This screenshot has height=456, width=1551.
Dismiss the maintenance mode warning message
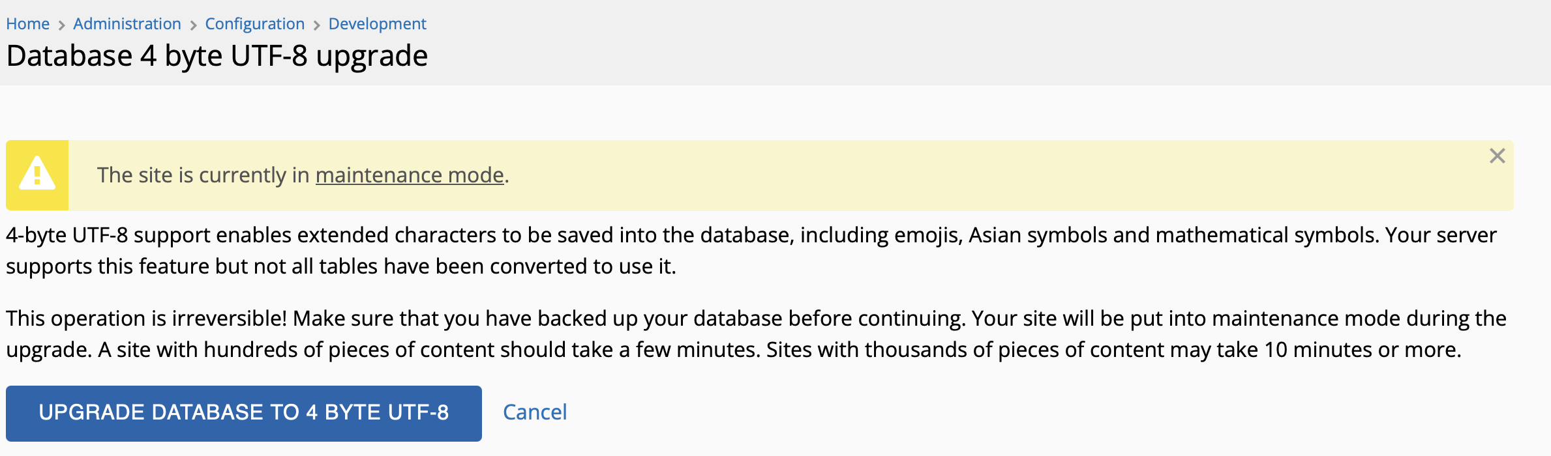pos(1498,156)
